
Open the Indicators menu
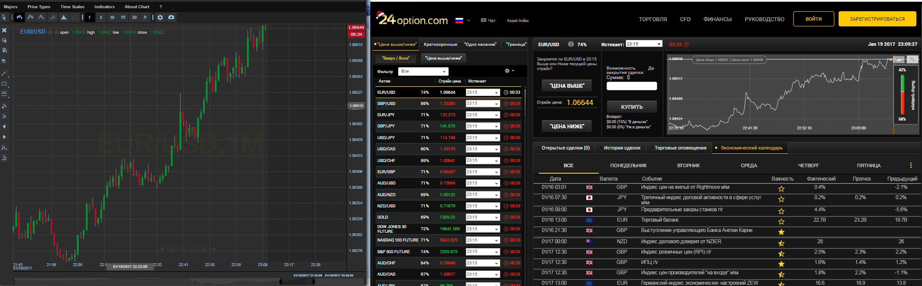point(105,7)
